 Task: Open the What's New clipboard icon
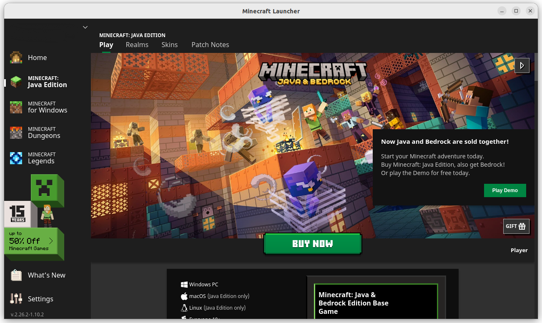[16, 275]
